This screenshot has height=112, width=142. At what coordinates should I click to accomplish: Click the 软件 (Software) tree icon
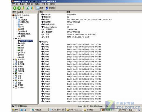(16, 78)
